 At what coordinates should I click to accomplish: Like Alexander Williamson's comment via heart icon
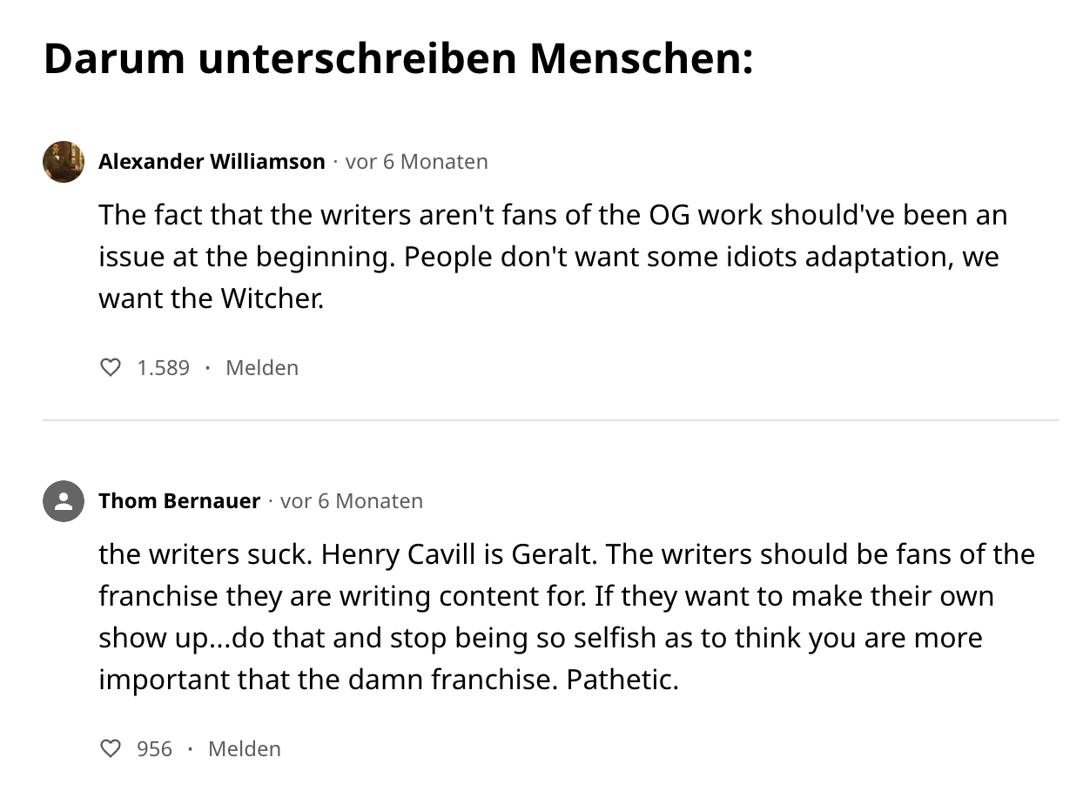click(x=111, y=368)
